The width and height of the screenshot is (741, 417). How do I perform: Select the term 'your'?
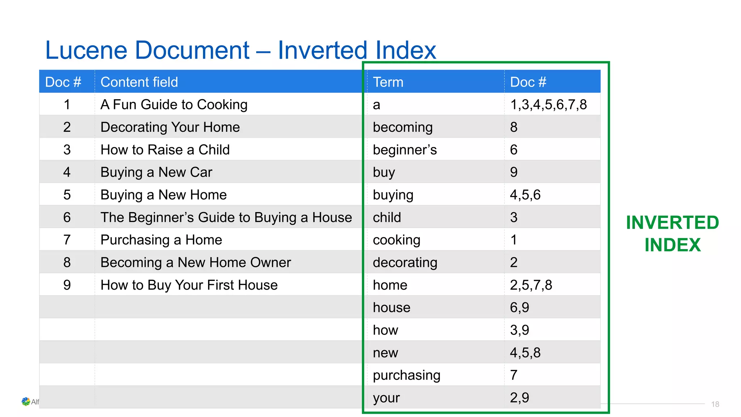pos(386,398)
